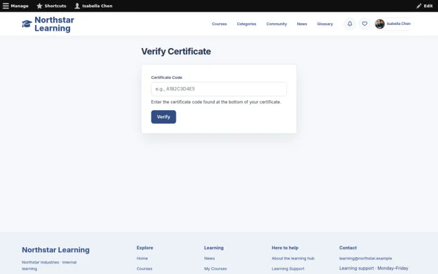Click Isabella Chen avatar picture
Screen dimensions: 438x274
[380, 24]
